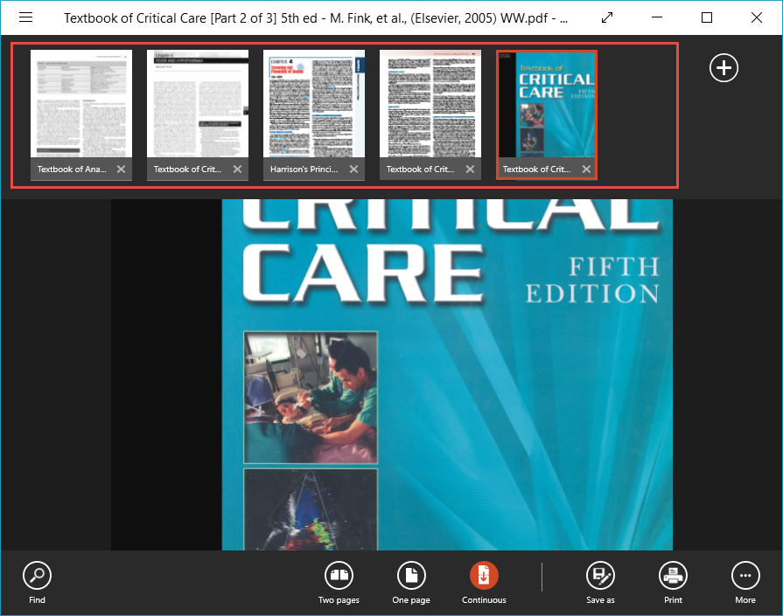Click the window title text
The width and height of the screenshot is (783, 616).
[316, 18]
